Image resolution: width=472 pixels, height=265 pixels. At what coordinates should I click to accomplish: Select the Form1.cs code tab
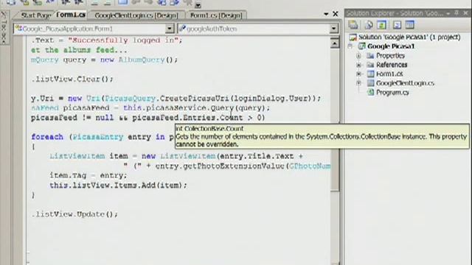(x=71, y=15)
